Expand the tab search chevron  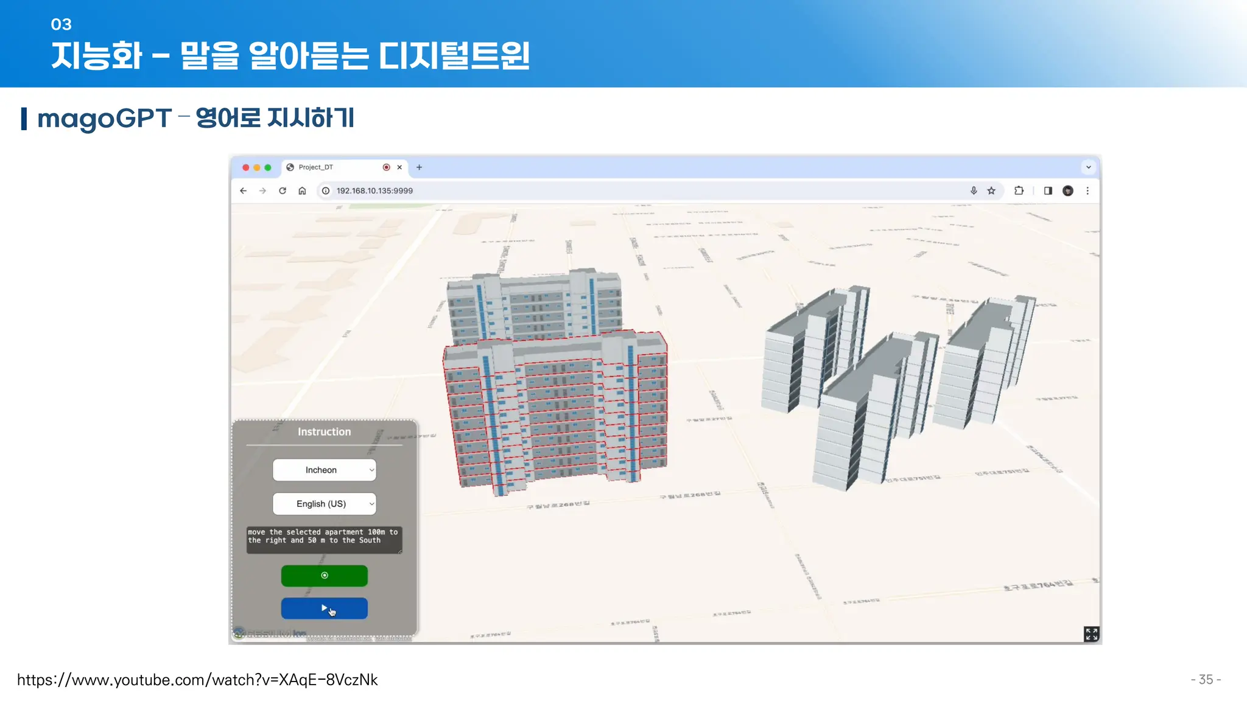pyautogui.click(x=1089, y=167)
